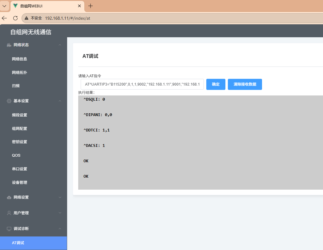Screen dimensions: 323x250
Task: Click the 网络设置 cloud icon
Action: pyautogui.click(x=9, y=197)
